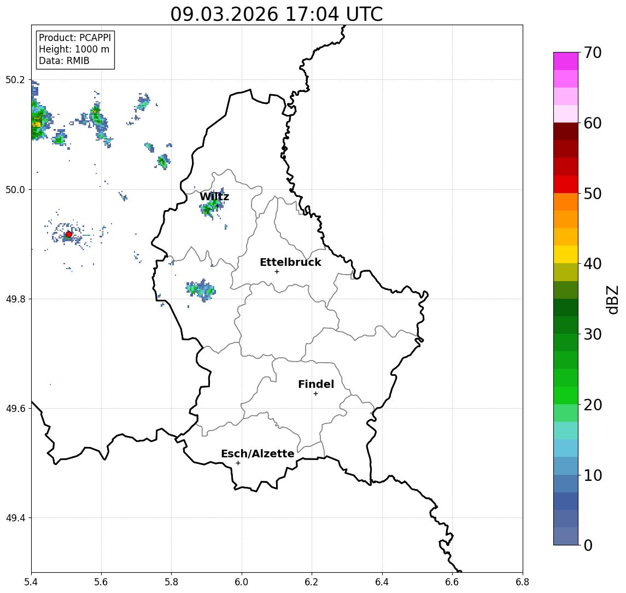
Task: Click the plus marker below Findel
Action: click(x=315, y=394)
